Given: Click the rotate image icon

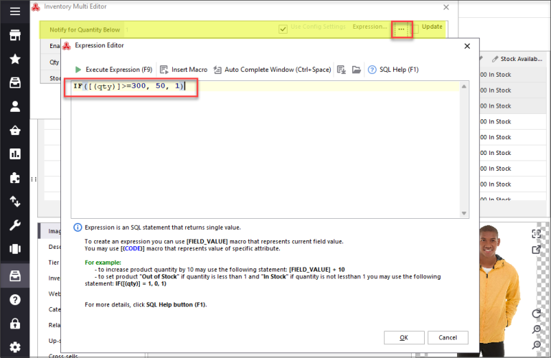Looking at the screenshot, I should click(x=536, y=314).
